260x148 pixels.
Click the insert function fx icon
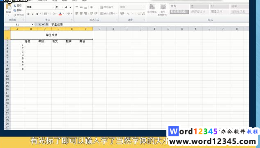[x=47, y=25]
